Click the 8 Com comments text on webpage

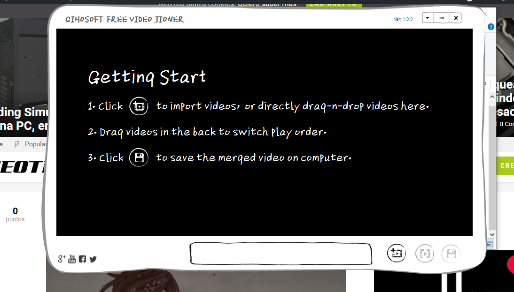(x=506, y=124)
